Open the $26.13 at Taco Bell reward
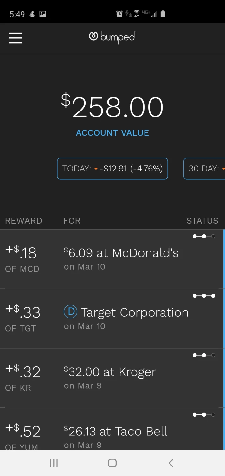Screen dimensions: 225x476 112,429
